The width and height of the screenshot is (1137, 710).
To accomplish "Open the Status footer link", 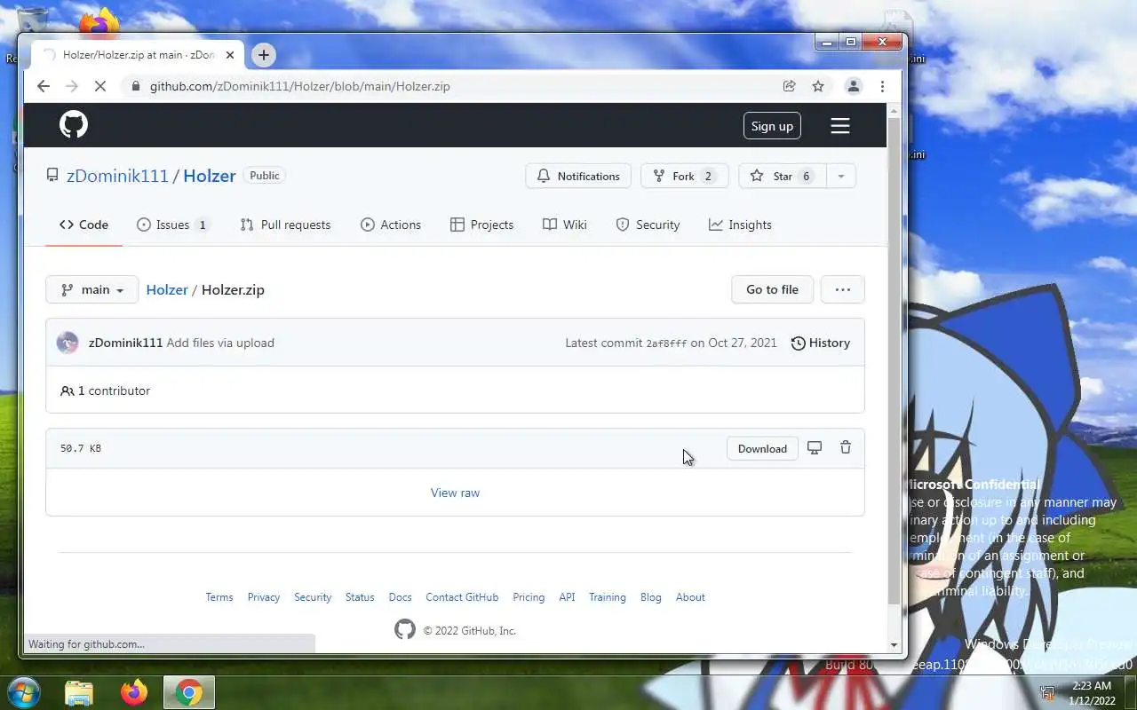I will tap(360, 597).
